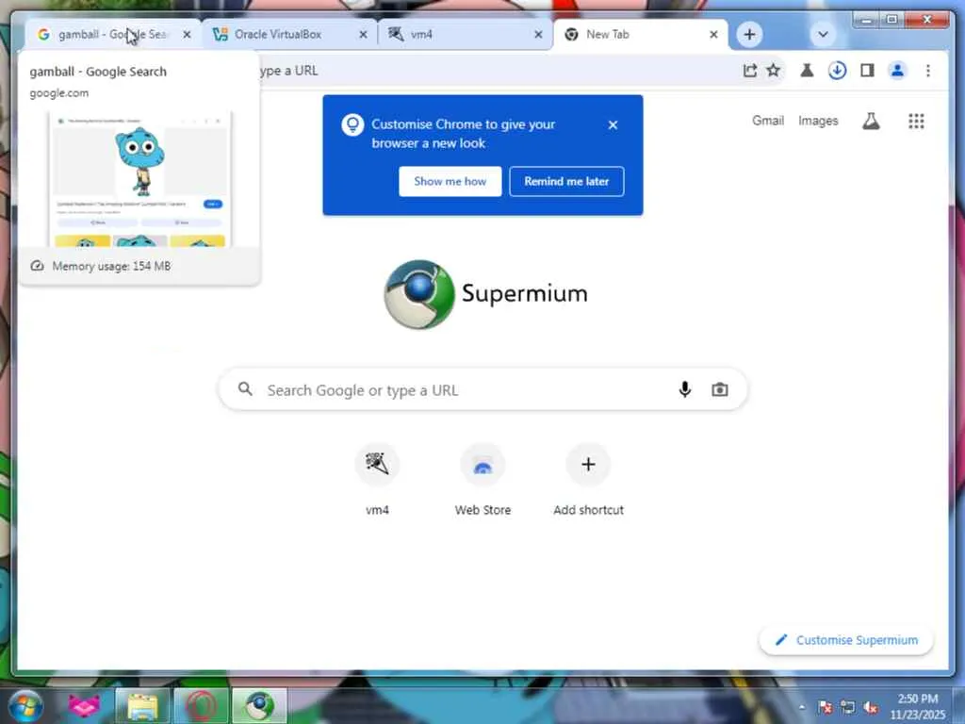The image size is (965, 724).
Task: Click the Customise Supermium button
Action: click(x=846, y=640)
